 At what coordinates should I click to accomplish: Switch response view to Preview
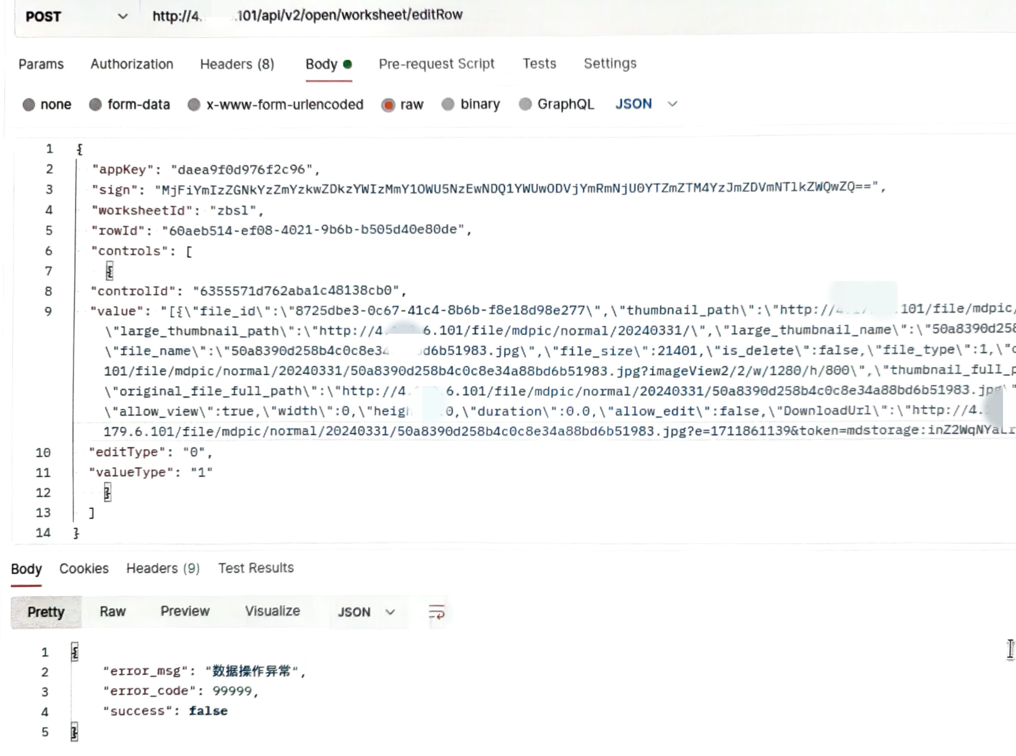(185, 612)
